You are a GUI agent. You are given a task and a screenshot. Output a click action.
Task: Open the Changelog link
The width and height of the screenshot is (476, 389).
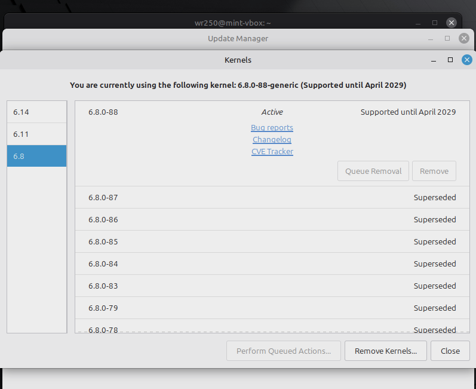(272, 140)
